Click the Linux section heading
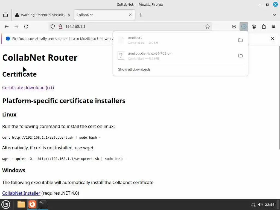 (9, 115)
